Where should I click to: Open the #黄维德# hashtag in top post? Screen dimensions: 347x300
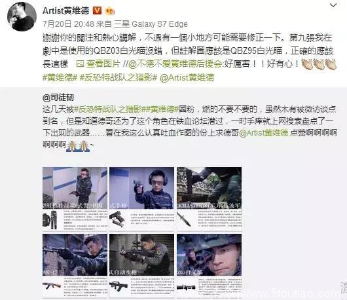60,77
